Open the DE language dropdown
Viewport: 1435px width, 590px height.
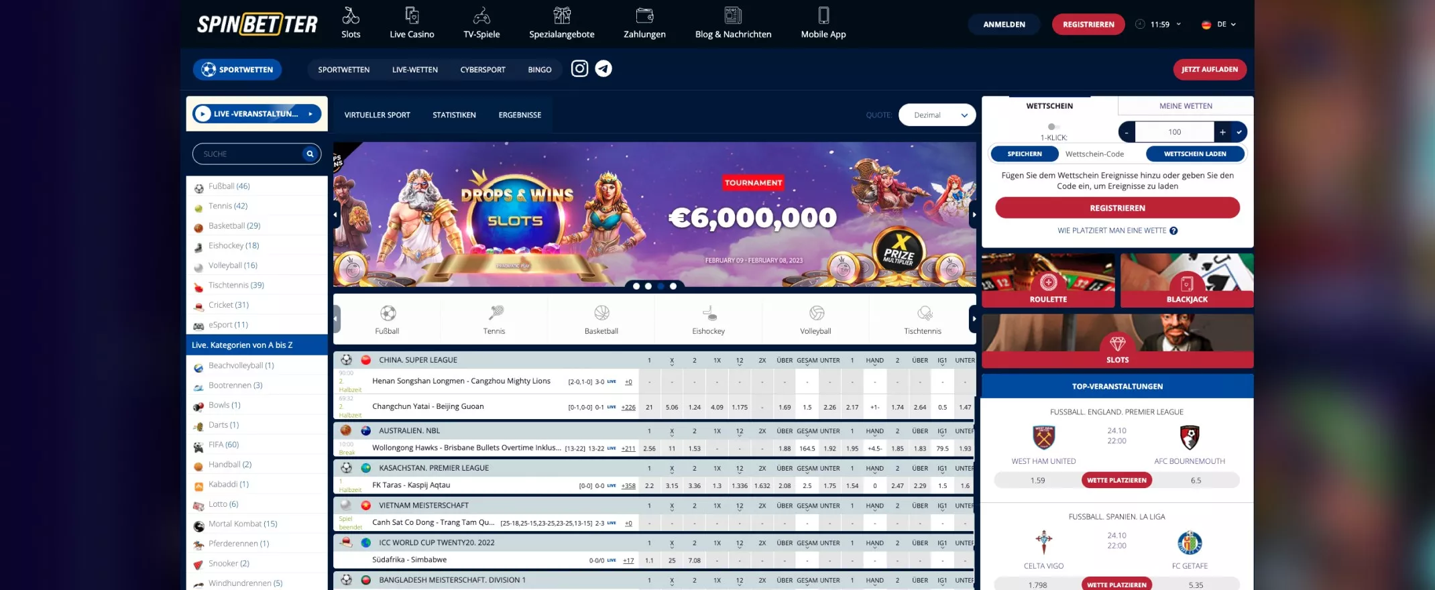click(x=1219, y=24)
